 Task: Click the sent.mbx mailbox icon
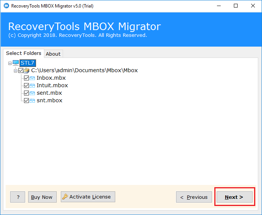click(32, 93)
